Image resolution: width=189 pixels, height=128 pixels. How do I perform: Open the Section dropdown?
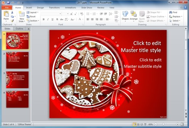click(33, 21)
